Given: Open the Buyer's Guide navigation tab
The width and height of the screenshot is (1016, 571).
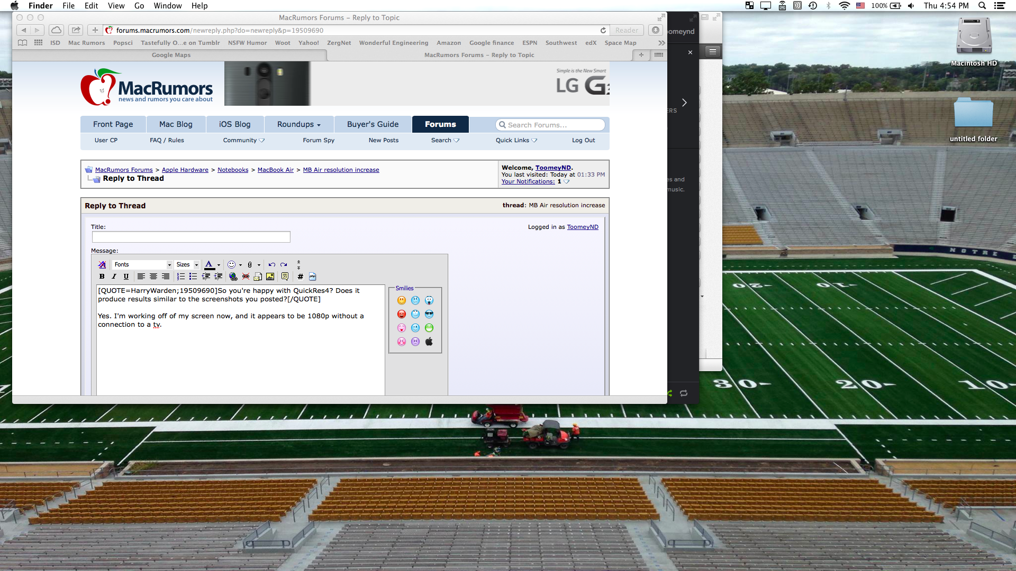Looking at the screenshot, I should click(x=373, y=124).
